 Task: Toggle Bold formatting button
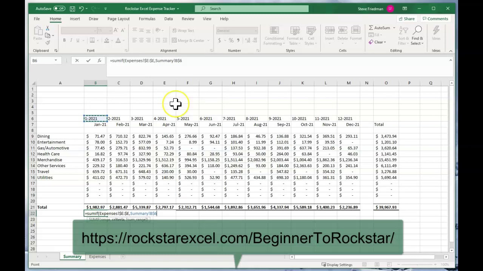[x=64, y=41]
